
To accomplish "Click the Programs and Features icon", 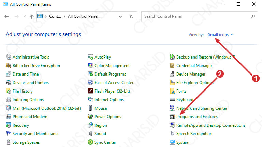I will [172, 116].
